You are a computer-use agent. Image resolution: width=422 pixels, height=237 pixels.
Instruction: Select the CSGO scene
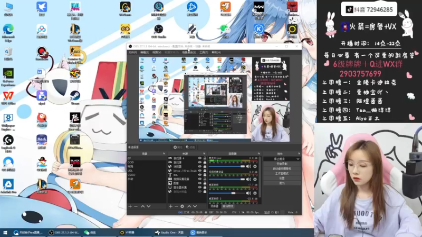pyautogui.click(x=147, y=175)
